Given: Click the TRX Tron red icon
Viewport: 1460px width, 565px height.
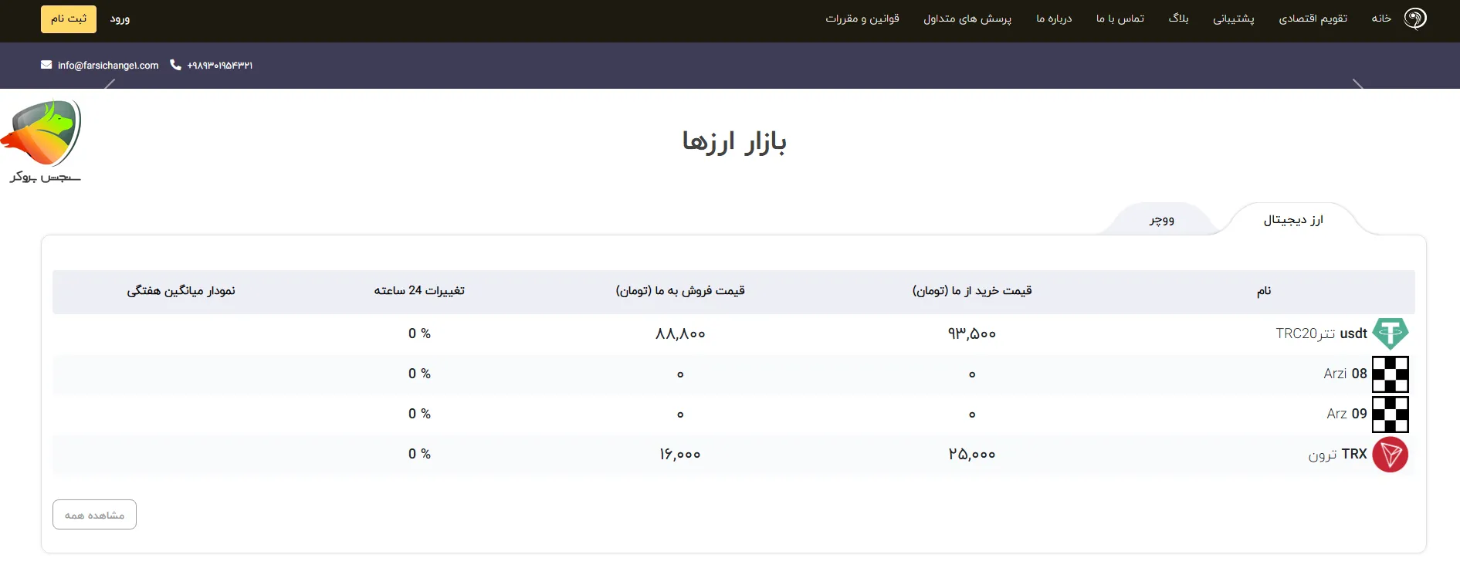Looking at the screenshot, I should (x=1391, y=455).
